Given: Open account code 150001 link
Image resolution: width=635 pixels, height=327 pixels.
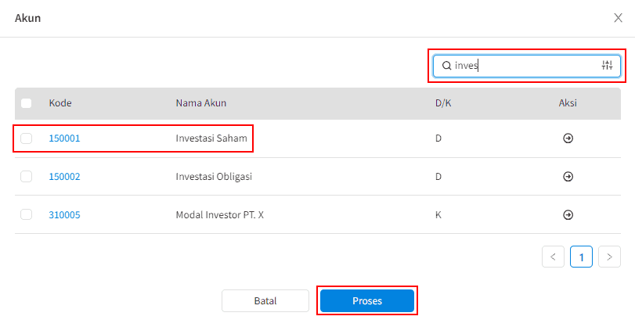Looking at the screenshot, I should (64, 138).
